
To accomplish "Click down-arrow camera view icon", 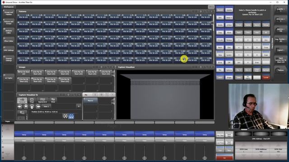I will pyautogui.click(x=26, y=106).
